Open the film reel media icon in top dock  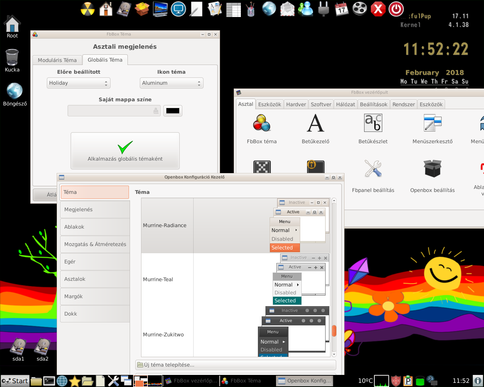click(360, 9)
